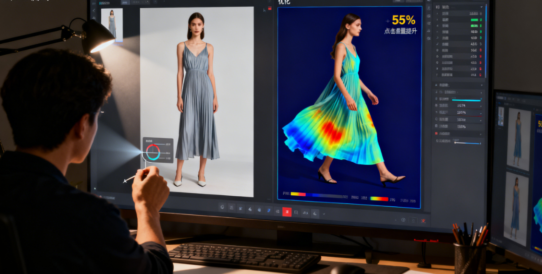Click the square box button at bottom right
542x274 pixels.
tap(413, 220)
